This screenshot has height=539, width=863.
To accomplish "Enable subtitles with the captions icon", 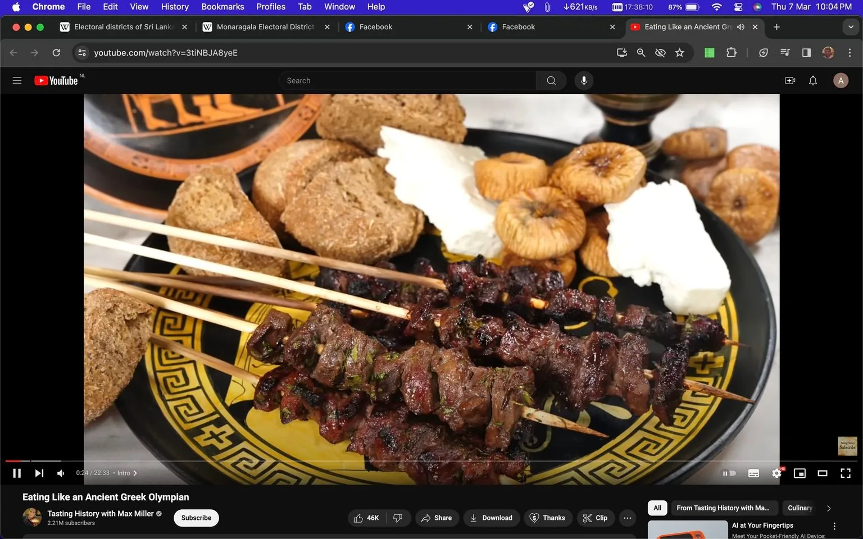I will tap(753, 473).
